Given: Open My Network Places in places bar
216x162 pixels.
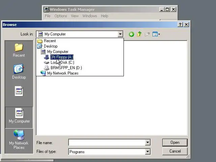Looking at the screenshot, I should pyautogui.click(x=19, y=139).
